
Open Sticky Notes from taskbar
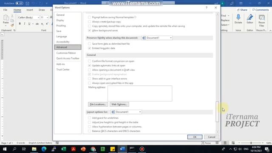tap(113, 149)
